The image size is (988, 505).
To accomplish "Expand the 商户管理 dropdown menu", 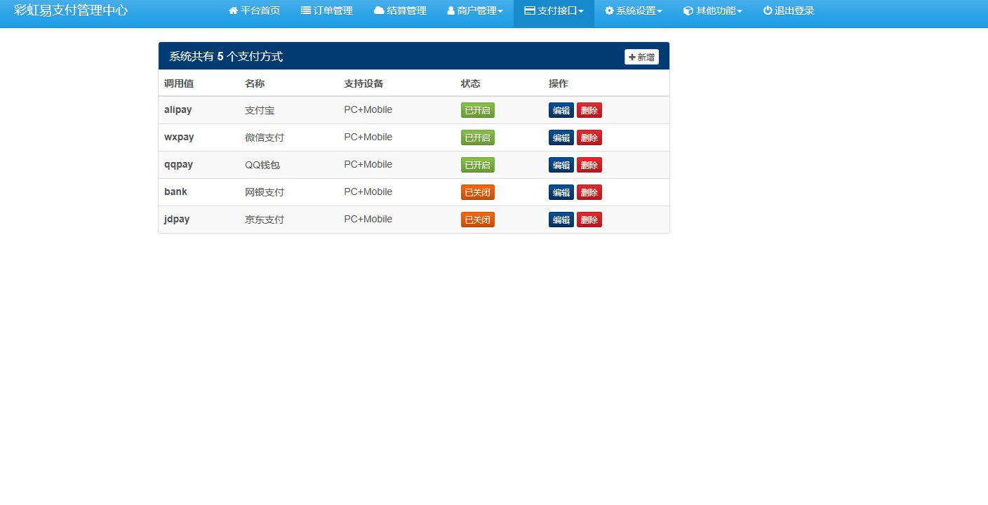I will [x=475, y=11].
